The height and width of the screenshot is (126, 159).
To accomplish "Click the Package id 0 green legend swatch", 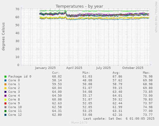I will 5,77.
